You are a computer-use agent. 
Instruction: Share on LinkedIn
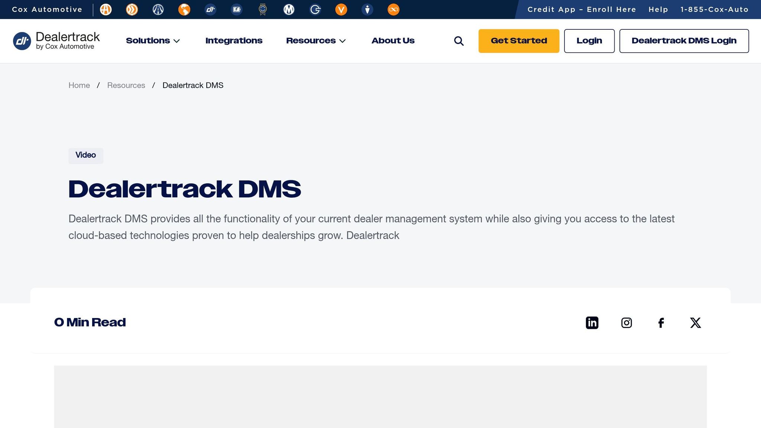click(x=592, y=322)
